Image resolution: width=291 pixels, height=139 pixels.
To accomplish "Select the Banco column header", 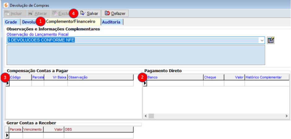I will (175, 77).
